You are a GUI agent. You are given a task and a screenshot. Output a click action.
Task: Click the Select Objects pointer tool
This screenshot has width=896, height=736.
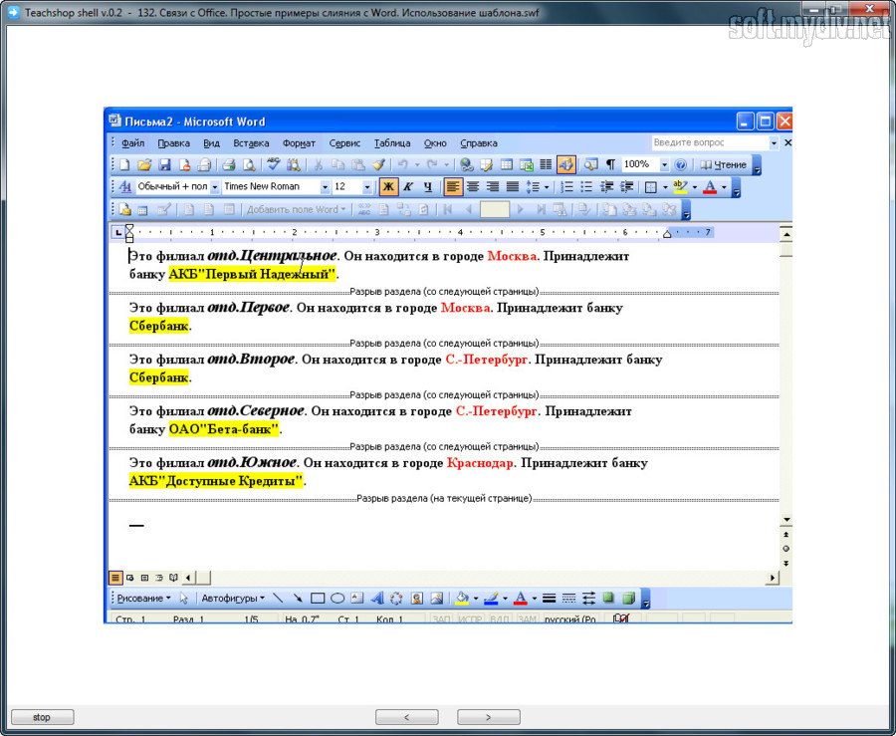[x=183, y=599]
